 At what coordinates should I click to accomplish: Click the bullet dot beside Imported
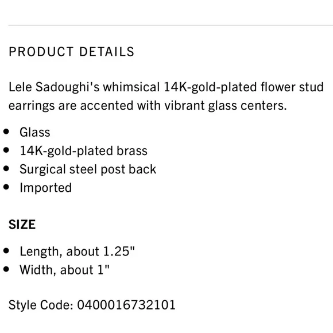pyautogui.click(x=6, y=187)
